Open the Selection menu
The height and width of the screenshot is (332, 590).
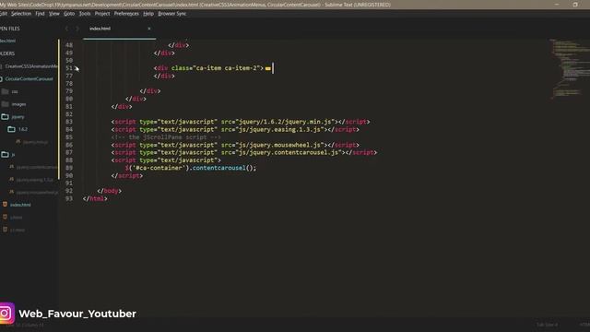[x=21, y=14]
